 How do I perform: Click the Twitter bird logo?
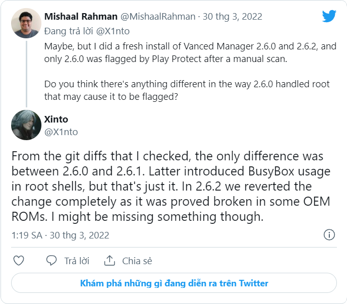pyautogui.click(x=329, y=17)
